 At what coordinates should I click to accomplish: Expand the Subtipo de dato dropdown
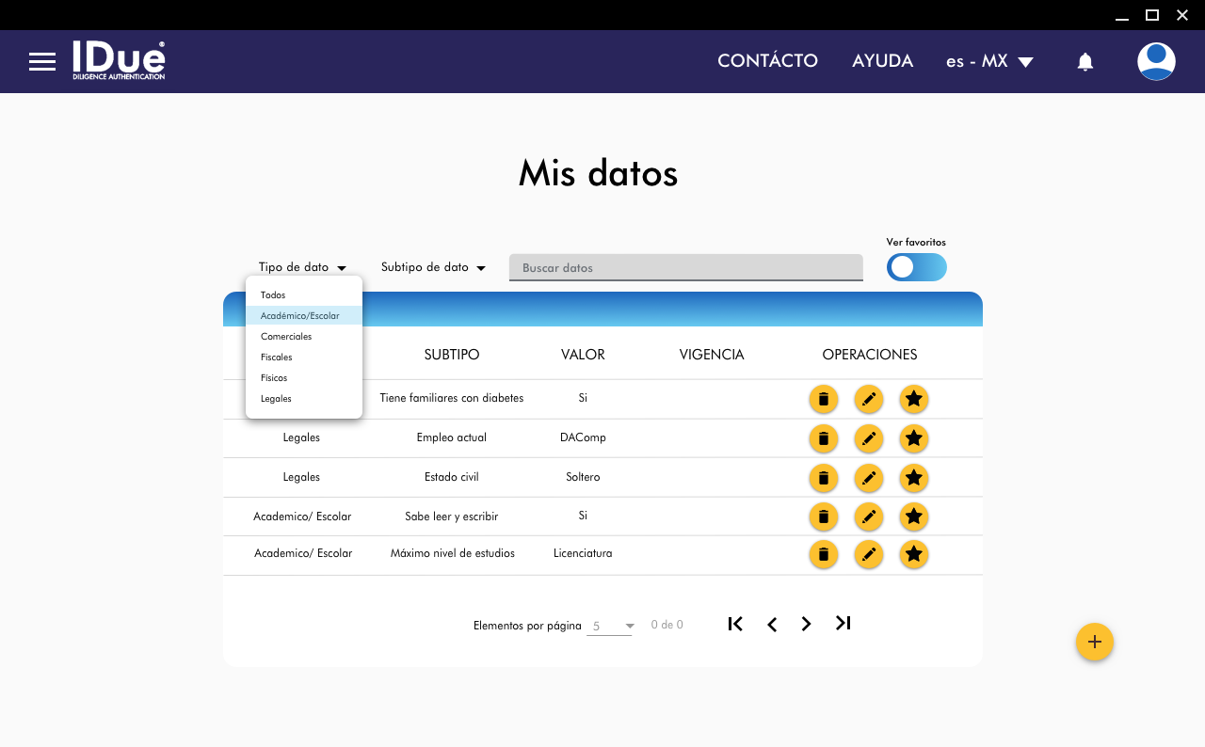click(x=433, y=267)
